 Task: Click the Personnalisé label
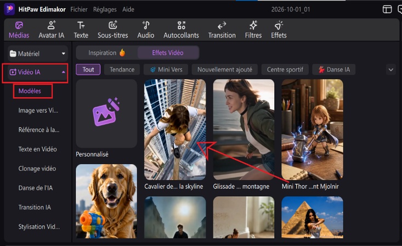pyautogui.click(x=92, y=154)
